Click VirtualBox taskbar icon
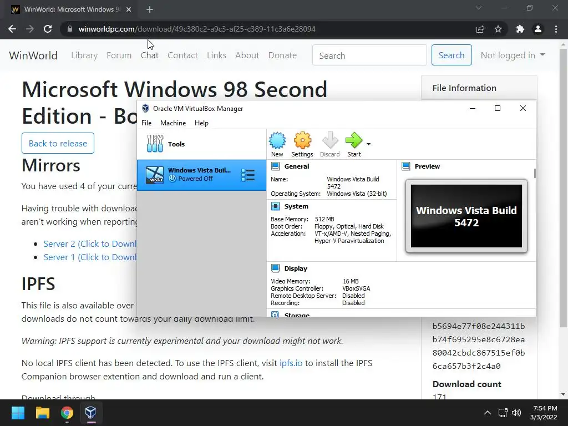Viewport: 568px width, 426px height. pyautogui.click(x=90, y=413)
